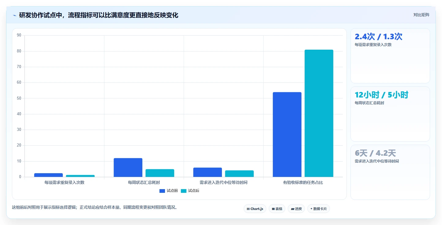Click the Chart.js chip
The image size is (442, 225).
tap(255, 209)
